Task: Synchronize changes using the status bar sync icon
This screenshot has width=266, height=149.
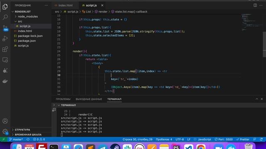Action: click(28, 139)
